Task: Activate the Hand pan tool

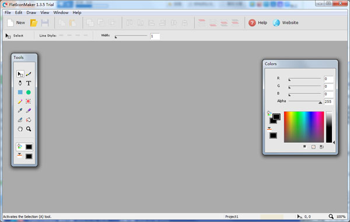Action: click(x=20, y=129)
